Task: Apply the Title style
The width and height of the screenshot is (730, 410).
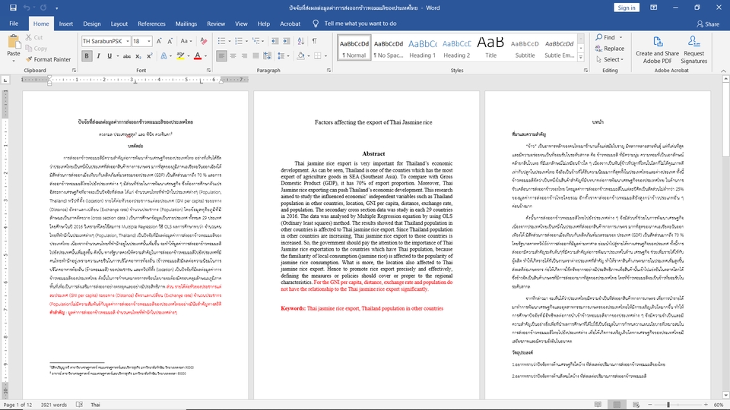Action: [490, 47]
